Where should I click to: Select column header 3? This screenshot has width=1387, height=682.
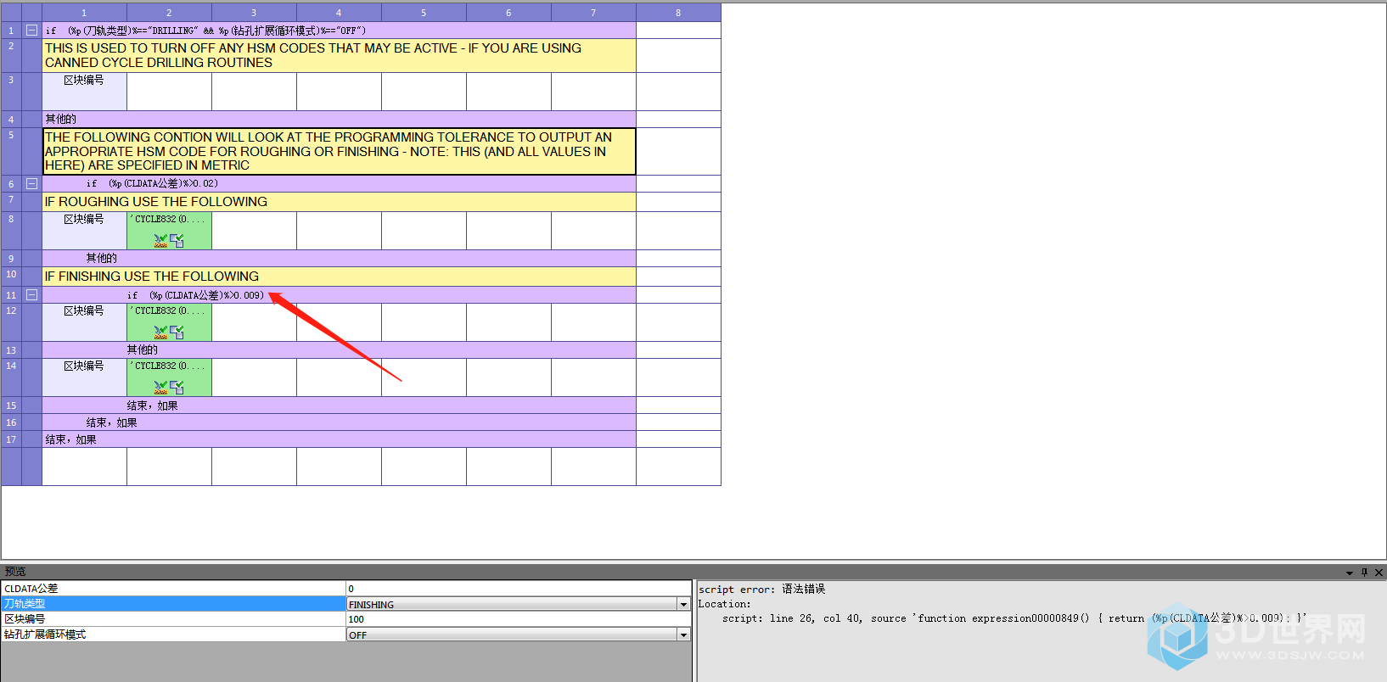(254, 13)
